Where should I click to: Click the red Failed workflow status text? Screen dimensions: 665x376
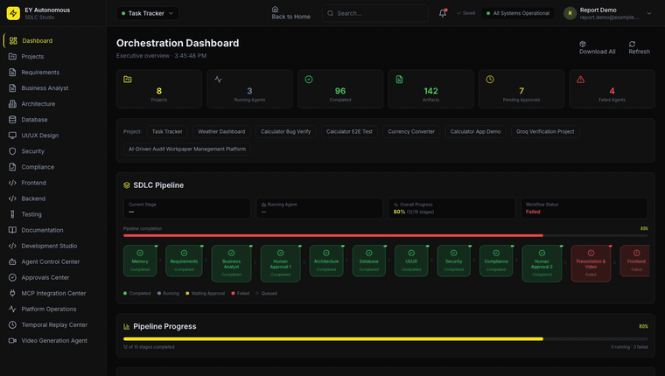pos(533,212)
